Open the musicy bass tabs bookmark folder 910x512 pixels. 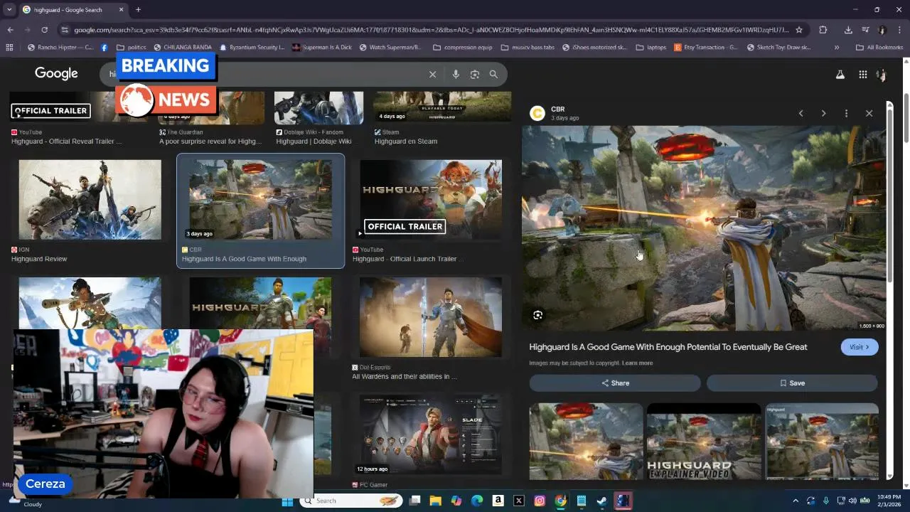coord(528,48)
